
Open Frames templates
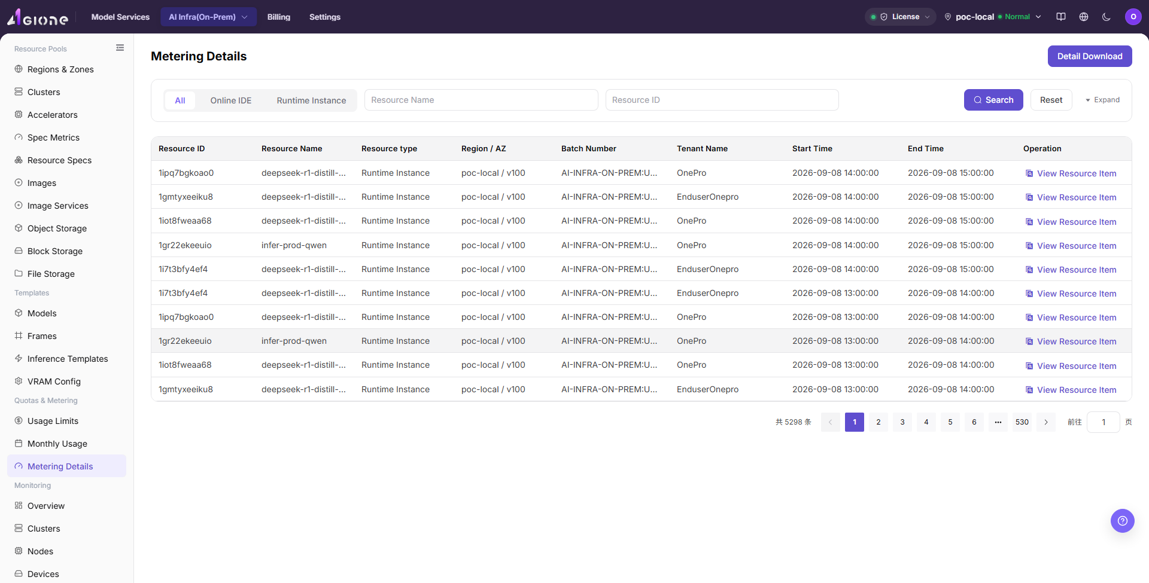pos(67,336)
